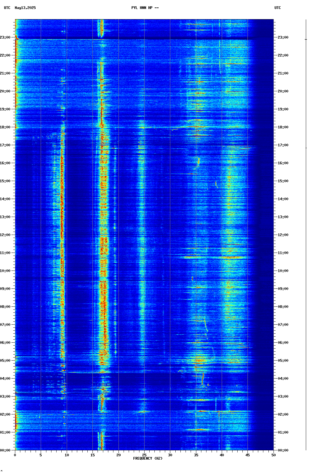Click 06:00 on the right time axis

[x=283, y=343]
